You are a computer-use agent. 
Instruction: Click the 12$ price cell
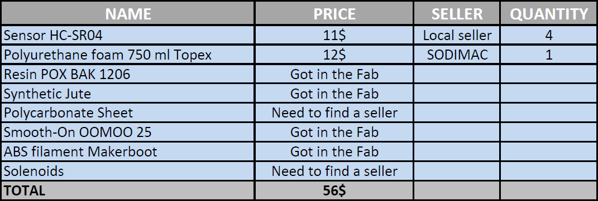[x=334, y=55]
